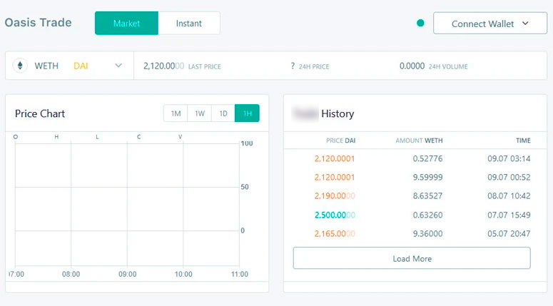This screenshot has height=306, width=553.
Task: Expand the WETH DAI pair dropdown chevron
Action: click(x=118, y=66)
